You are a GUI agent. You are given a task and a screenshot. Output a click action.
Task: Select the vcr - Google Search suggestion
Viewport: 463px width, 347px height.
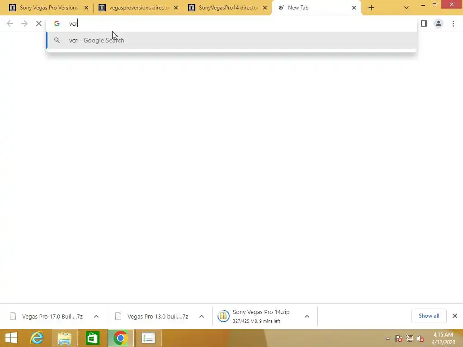(x=232, y=40)
